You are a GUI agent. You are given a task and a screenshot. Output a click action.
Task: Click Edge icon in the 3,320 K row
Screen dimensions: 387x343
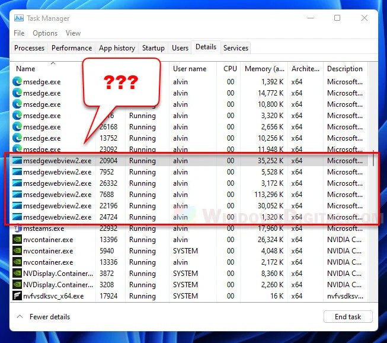tap(17, 116)
